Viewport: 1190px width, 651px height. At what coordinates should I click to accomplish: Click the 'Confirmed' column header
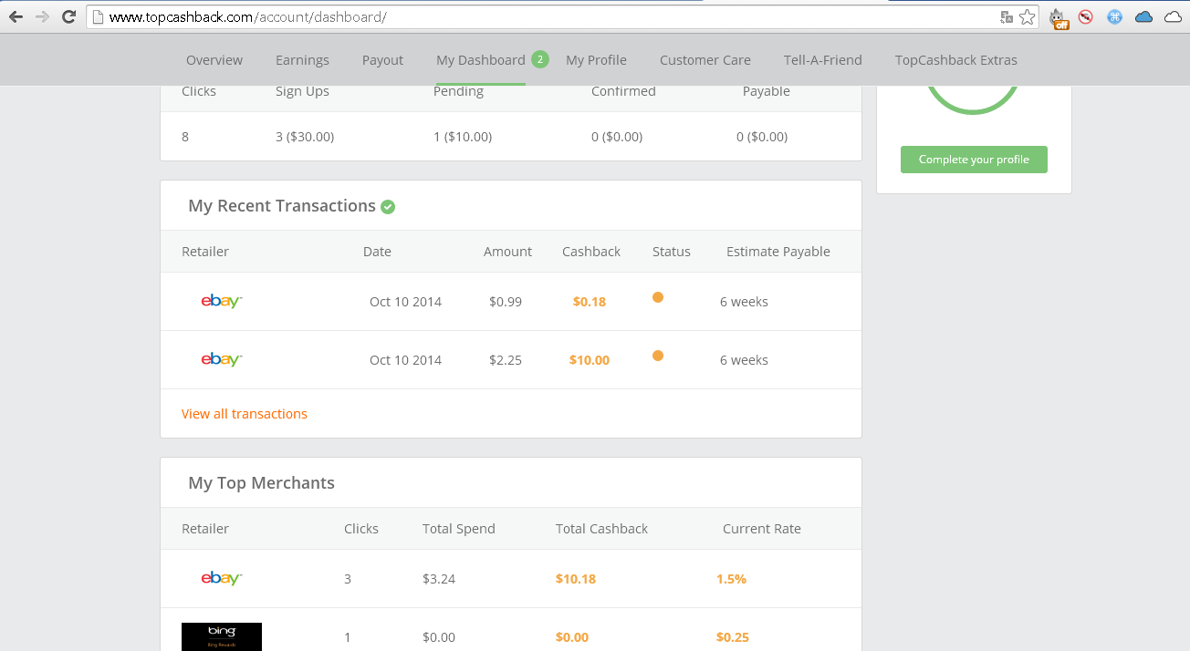[623, 91]
